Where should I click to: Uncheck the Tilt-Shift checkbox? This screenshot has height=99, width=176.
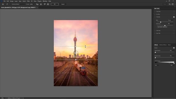click(x=174, y=17)
